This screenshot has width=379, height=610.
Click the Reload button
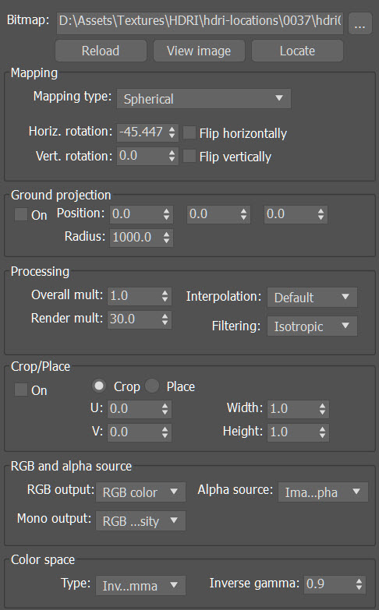click(101, 51)
